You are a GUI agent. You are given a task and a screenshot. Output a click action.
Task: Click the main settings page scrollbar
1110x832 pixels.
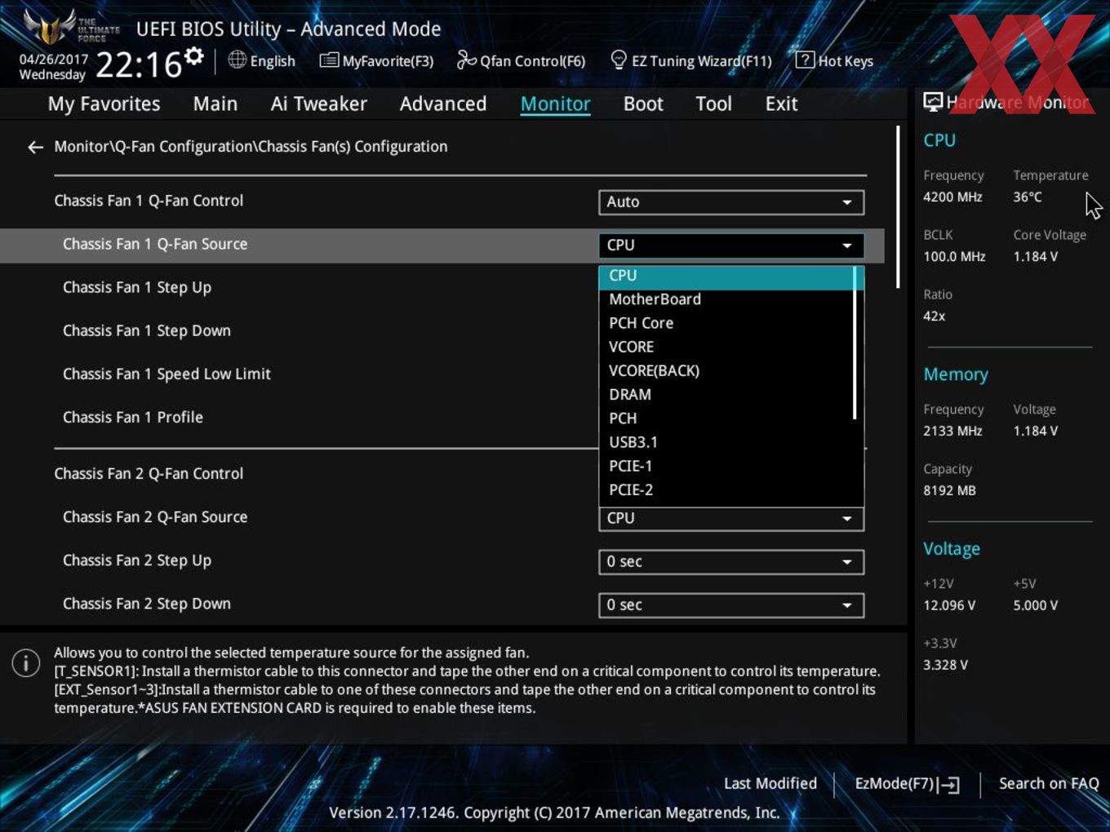coord(898,206)
